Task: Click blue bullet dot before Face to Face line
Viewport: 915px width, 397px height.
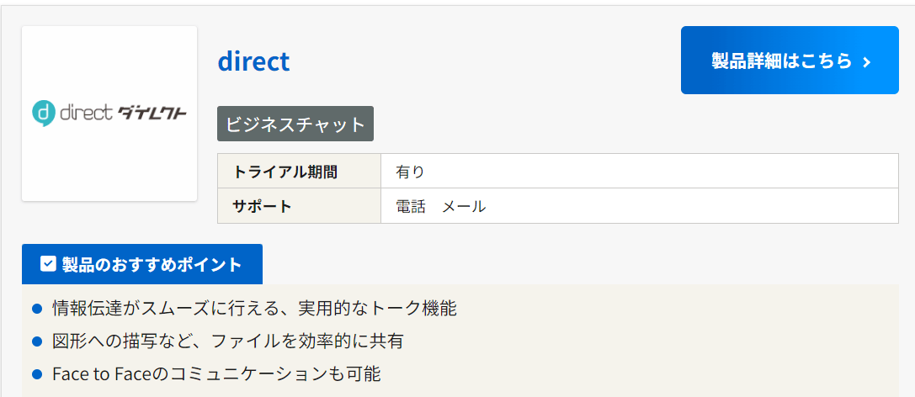Action: coord(37,373)
